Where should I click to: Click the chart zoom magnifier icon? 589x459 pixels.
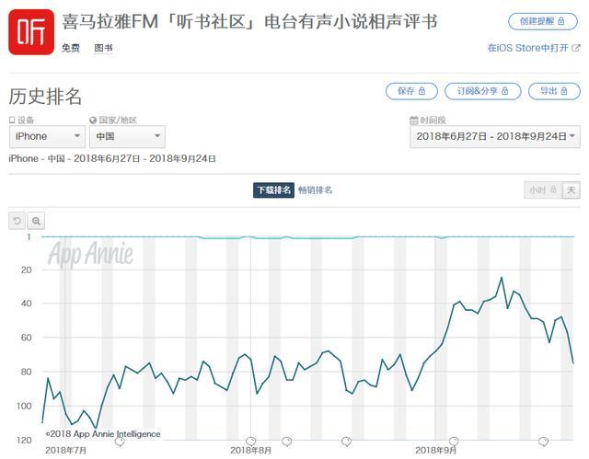click(36, 221)
